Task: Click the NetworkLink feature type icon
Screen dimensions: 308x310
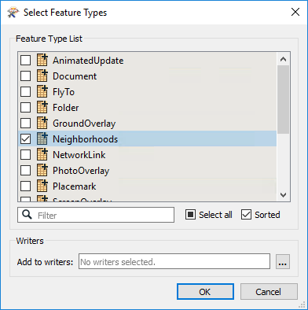Action: click(x=42, y=154)
